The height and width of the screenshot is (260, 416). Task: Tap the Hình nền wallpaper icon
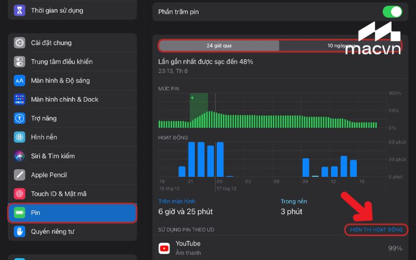[x=19, y=137]
